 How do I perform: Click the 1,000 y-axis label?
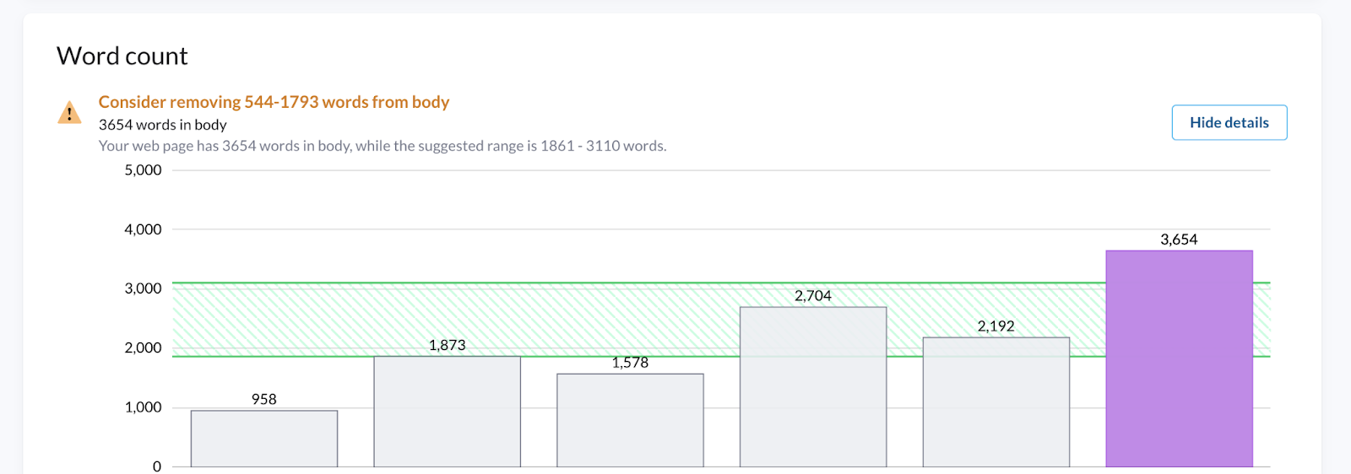(x=144, y=407)
